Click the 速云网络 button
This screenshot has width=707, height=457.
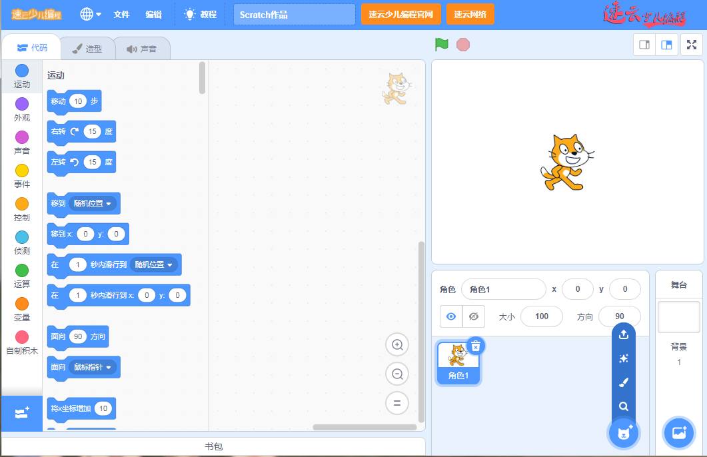pyautogui.click(x=472, y=13)
